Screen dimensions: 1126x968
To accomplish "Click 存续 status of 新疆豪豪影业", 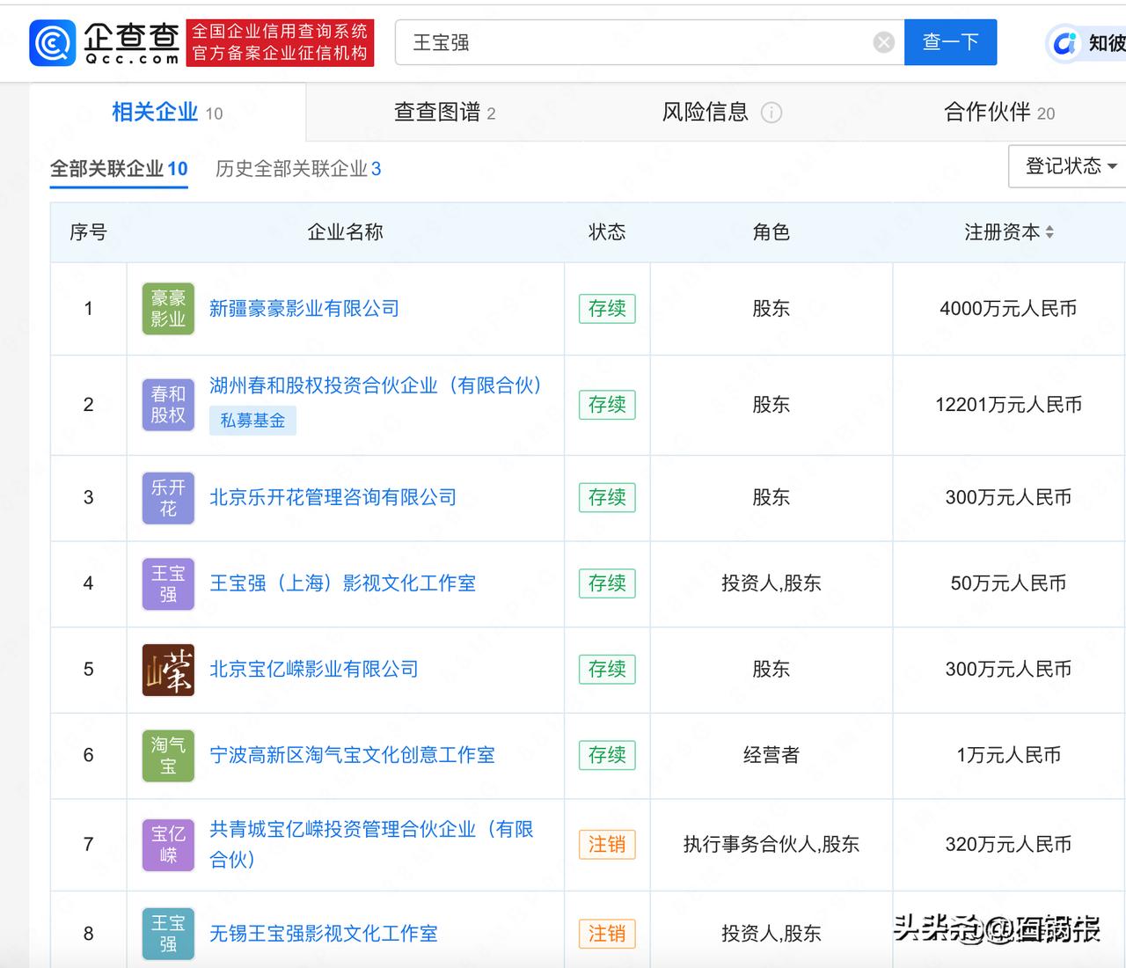I will pyautogui.click(x=607, y=309).
